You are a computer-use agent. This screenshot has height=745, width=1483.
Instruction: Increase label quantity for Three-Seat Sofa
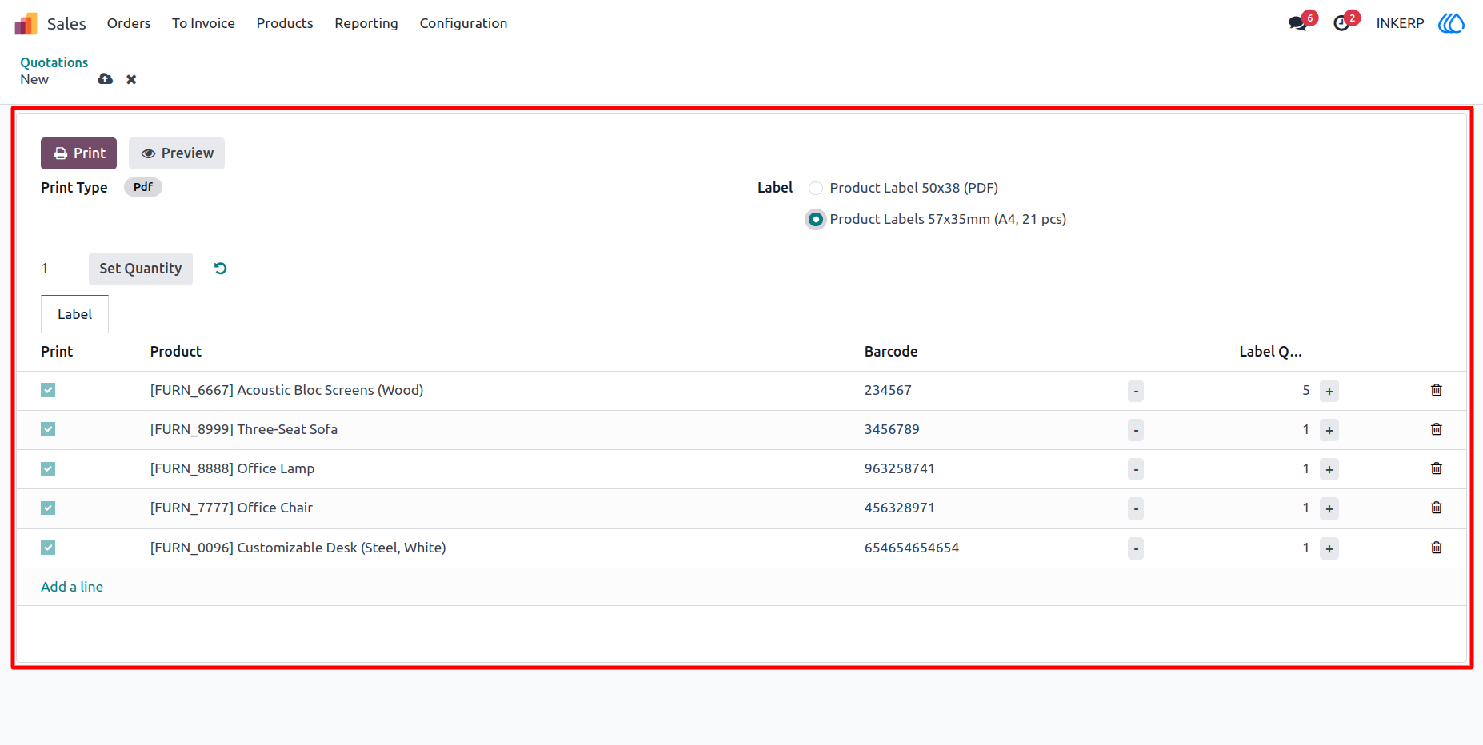point(1329,430)
